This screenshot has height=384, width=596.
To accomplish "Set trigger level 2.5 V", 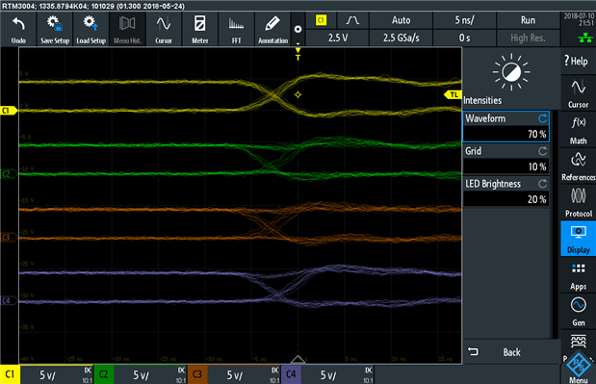I will [338, 38].
